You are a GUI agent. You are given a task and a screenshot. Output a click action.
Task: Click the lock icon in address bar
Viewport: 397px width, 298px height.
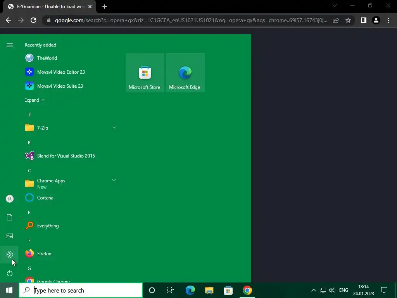tap(49, 20)
